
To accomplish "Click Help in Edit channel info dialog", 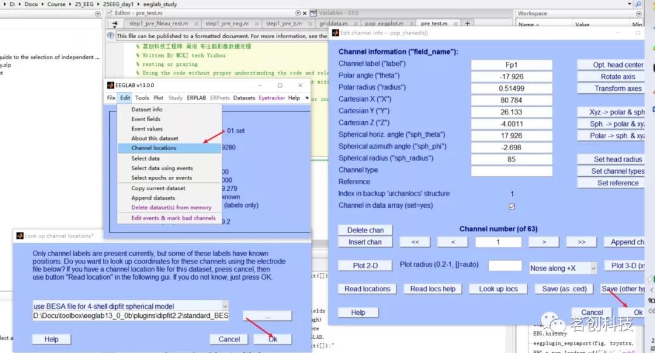I will point(358,312).
